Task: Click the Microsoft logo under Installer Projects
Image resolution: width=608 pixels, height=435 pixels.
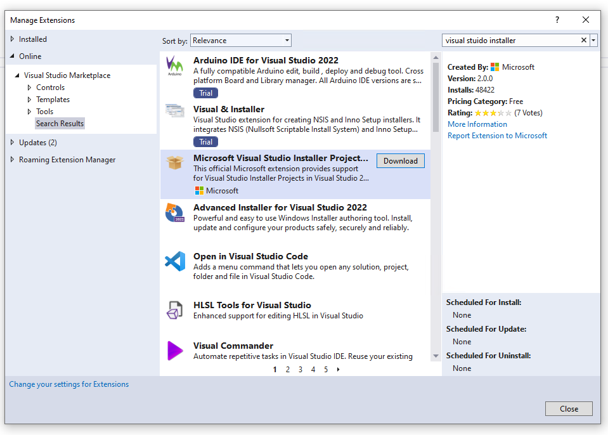Action: pyautogui.click(x=199, y=191)
